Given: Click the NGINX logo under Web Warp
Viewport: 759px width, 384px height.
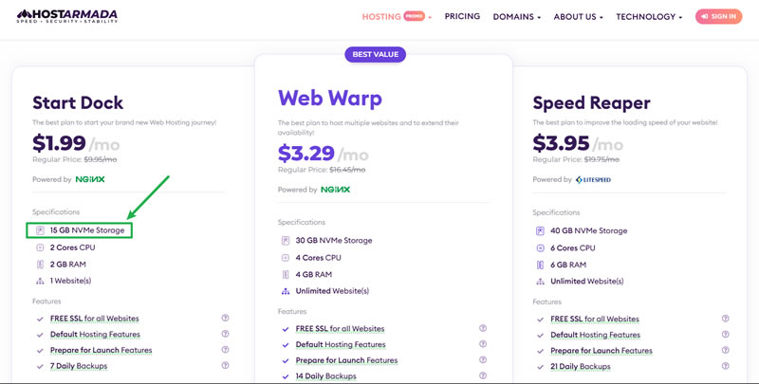Looking at the screenshot, I should point(336,190).
